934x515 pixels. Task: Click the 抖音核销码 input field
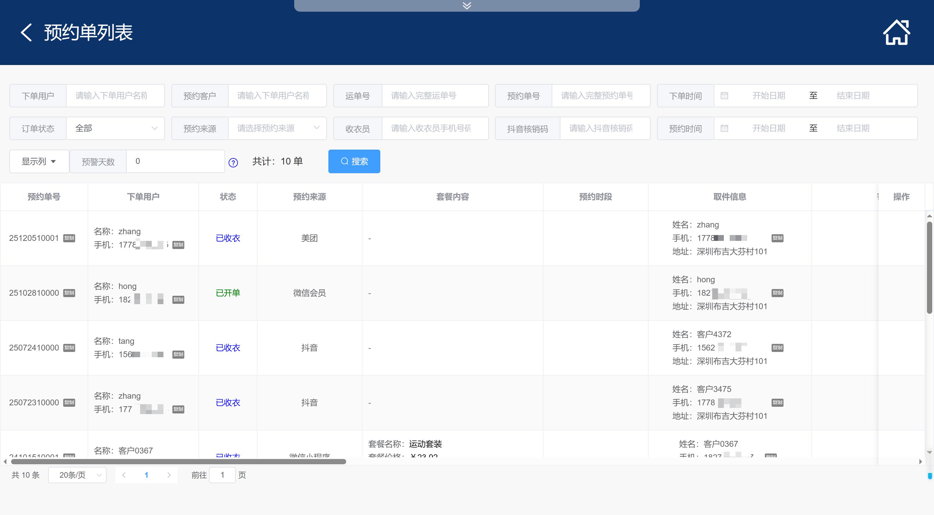(x=604, y=128)
